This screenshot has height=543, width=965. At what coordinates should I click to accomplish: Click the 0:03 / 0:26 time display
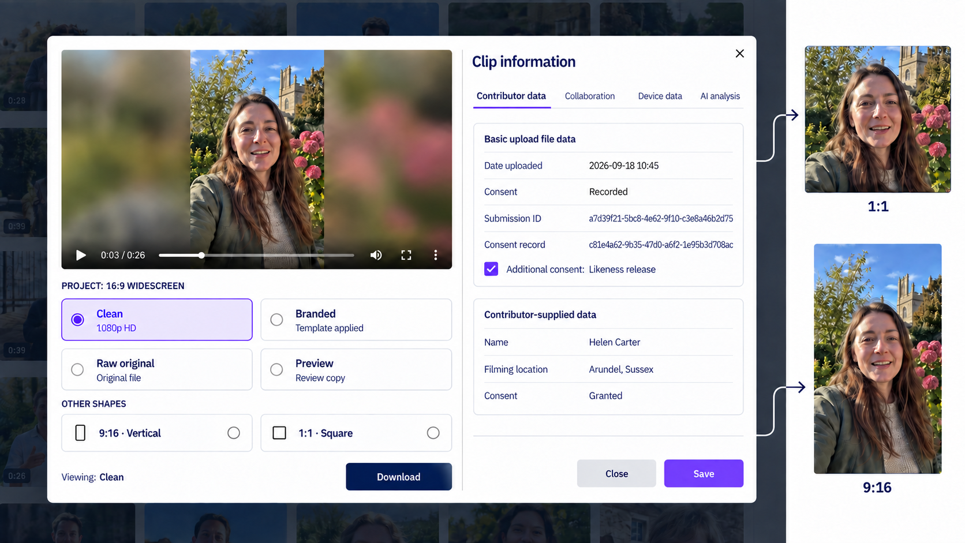pos(123,255)
